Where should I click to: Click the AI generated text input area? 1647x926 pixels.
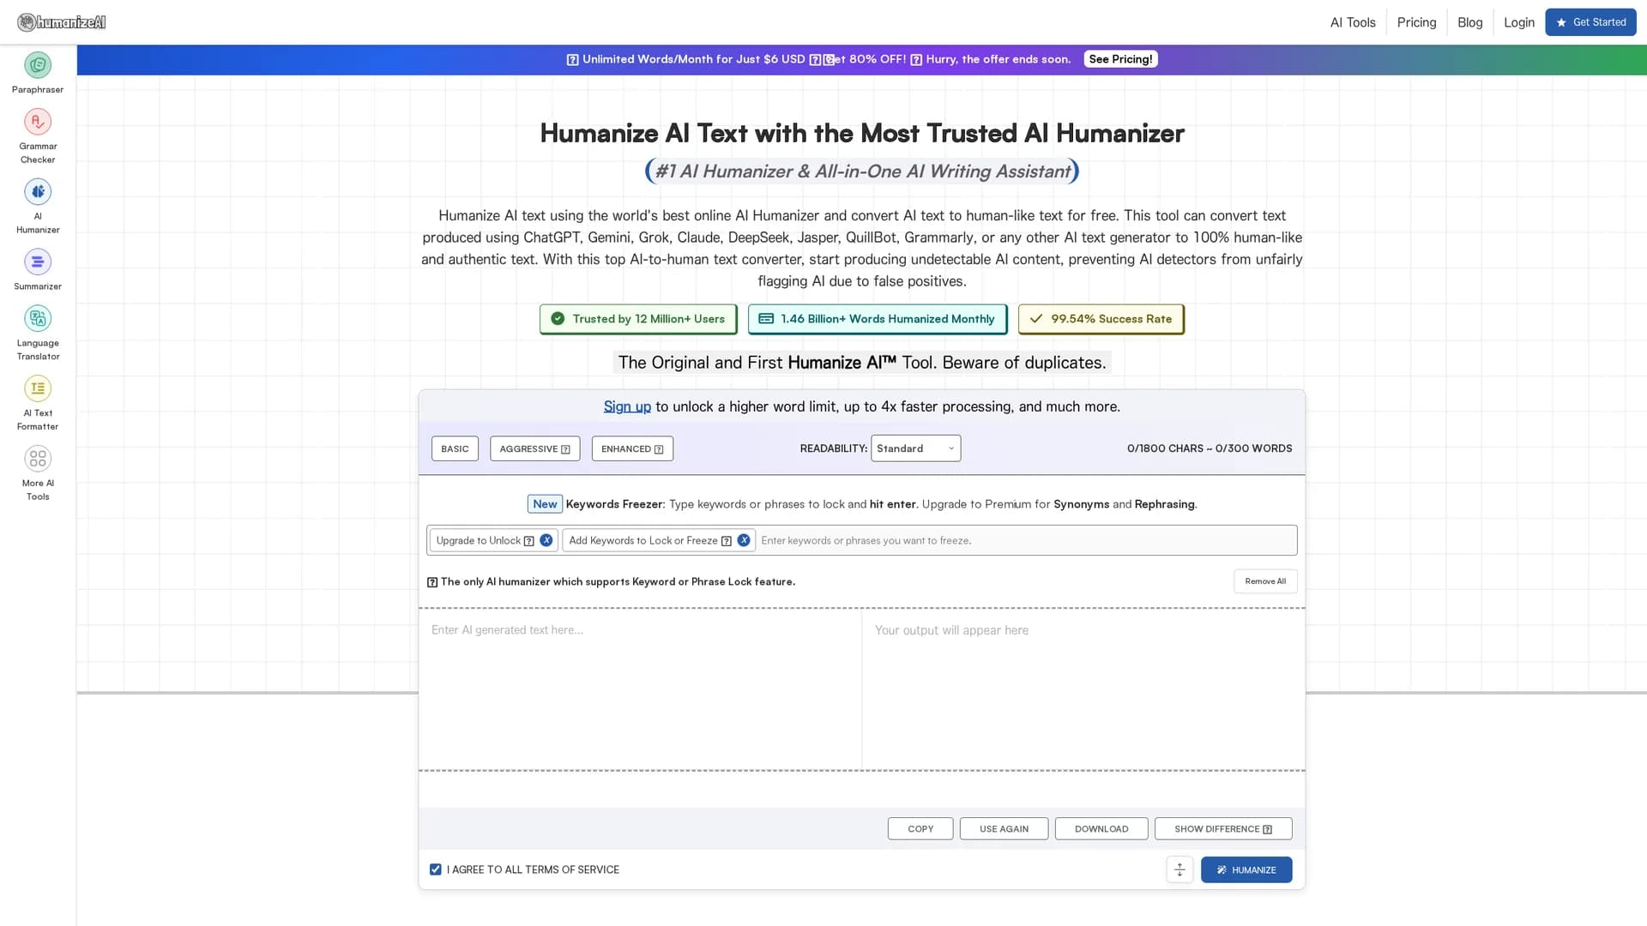pos(640,690)
